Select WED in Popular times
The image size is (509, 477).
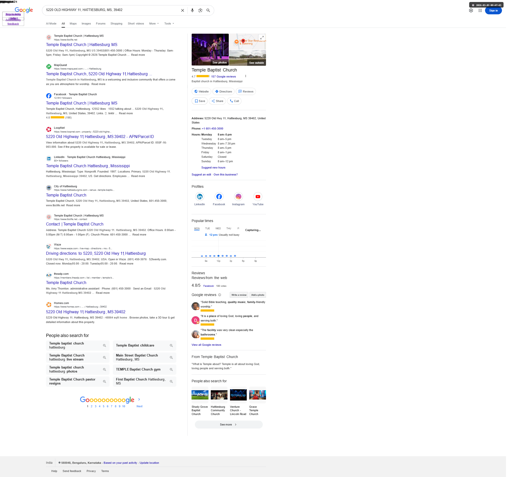[x=219, y=230]
